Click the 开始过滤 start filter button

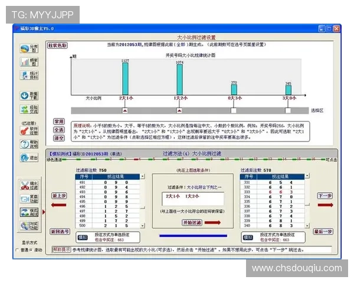[177, 222]
